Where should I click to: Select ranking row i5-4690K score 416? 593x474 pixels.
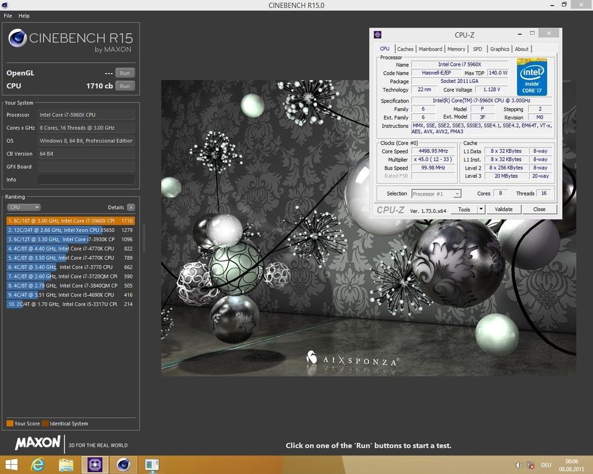pyautogui.click(x=70, y=295)
